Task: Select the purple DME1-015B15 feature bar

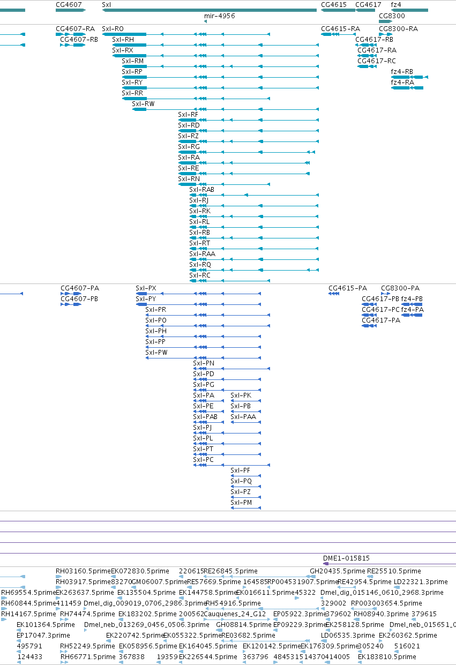Action: (x=389, y=564)
